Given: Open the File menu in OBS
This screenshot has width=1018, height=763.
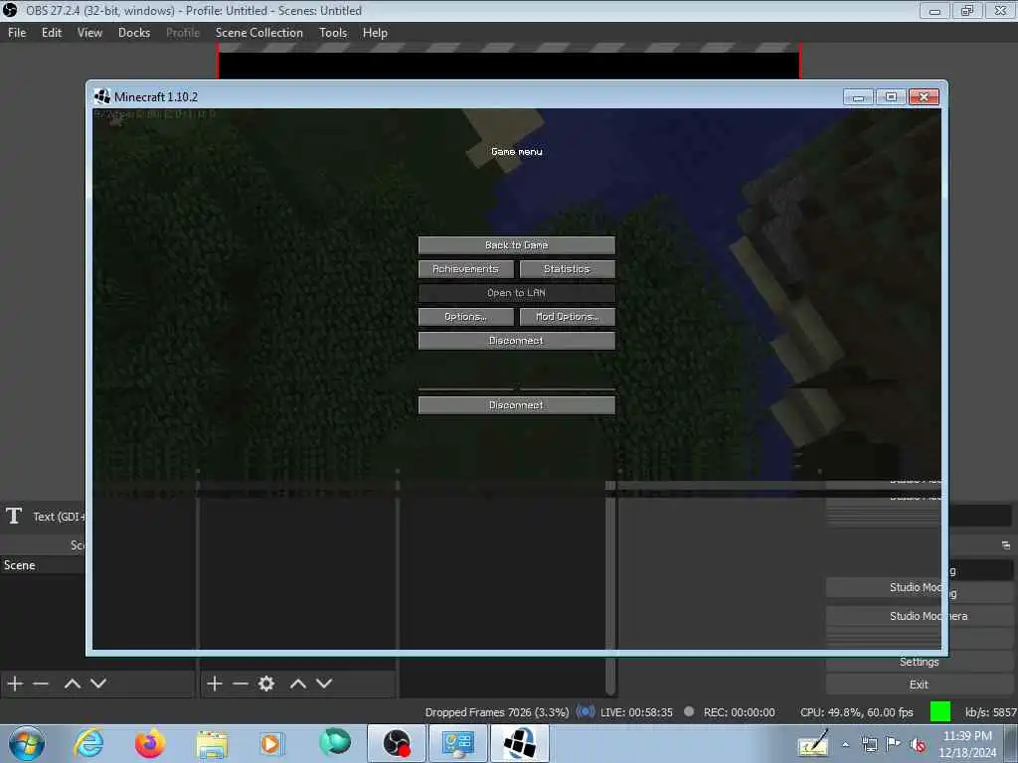Looking at the screenshot, I should 17,33.
